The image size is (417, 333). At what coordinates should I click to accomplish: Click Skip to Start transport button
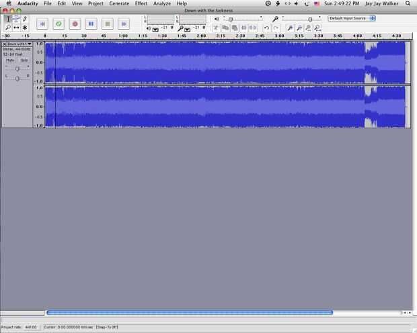[x=42, y=24]
